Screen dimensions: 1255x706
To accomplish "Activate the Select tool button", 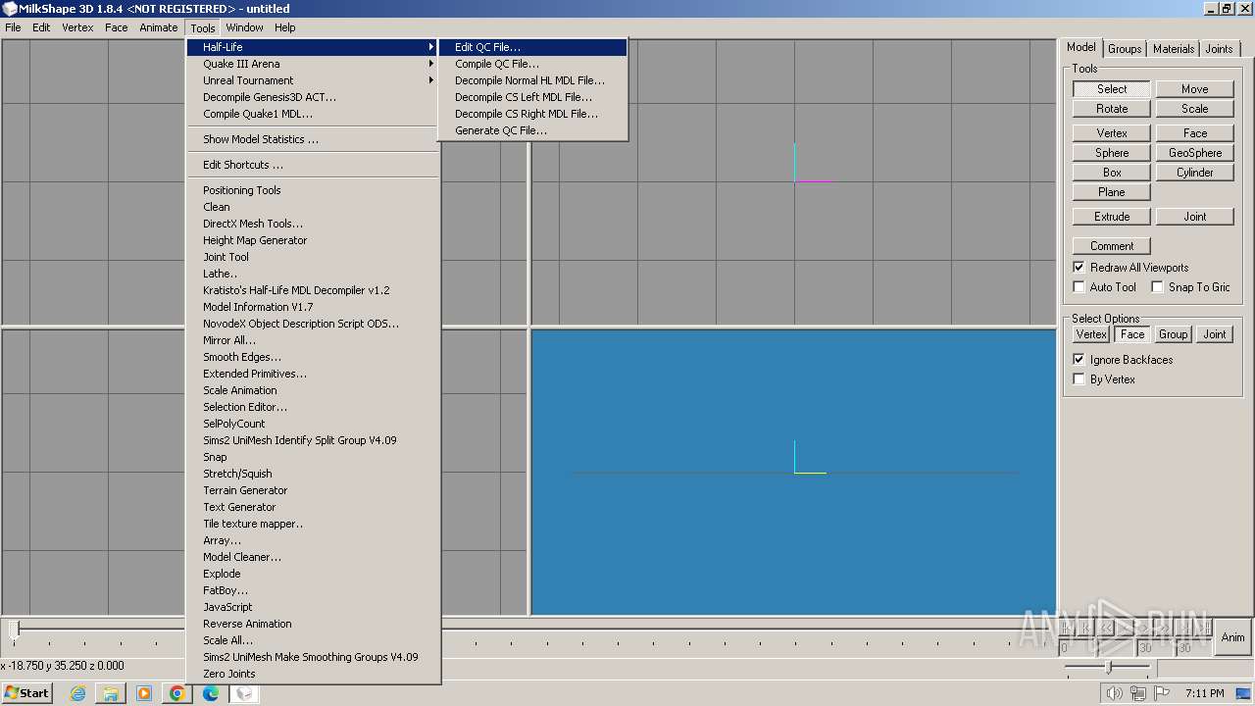I will pos(1112,89).
